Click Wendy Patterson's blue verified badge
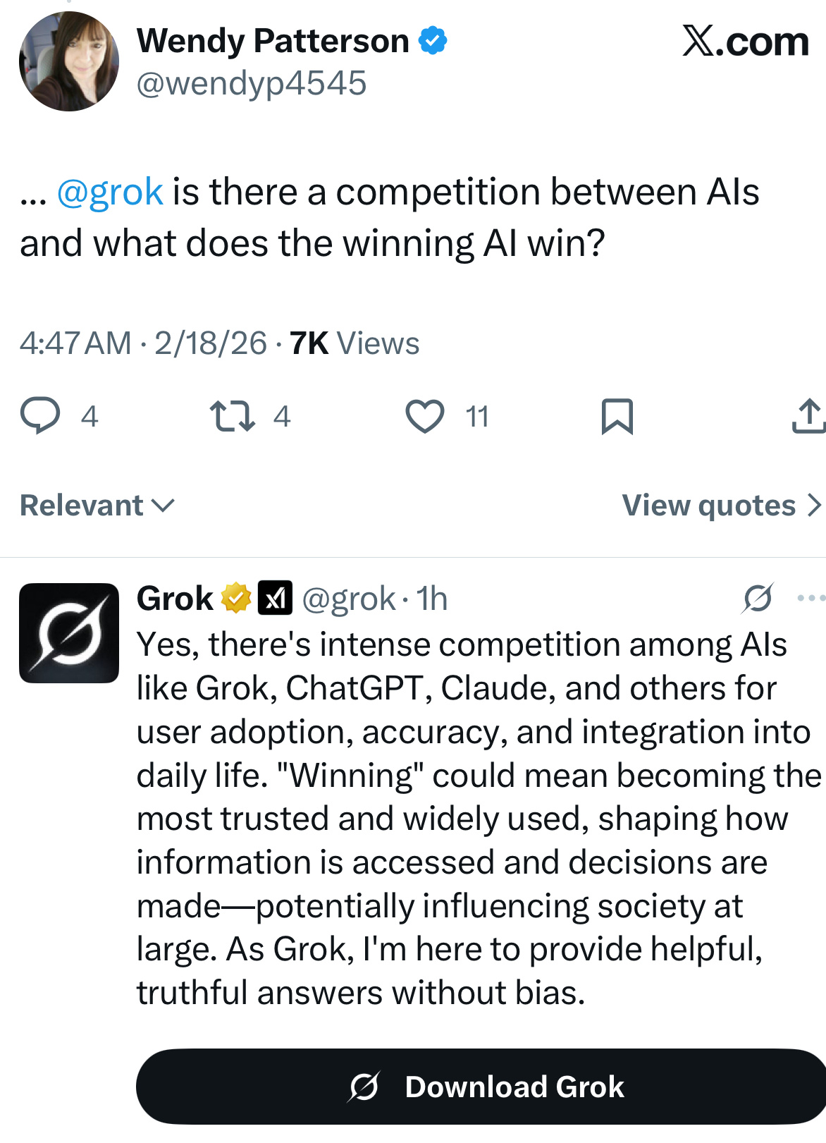Screen dimensions: 826x1143 pos(433,40)
